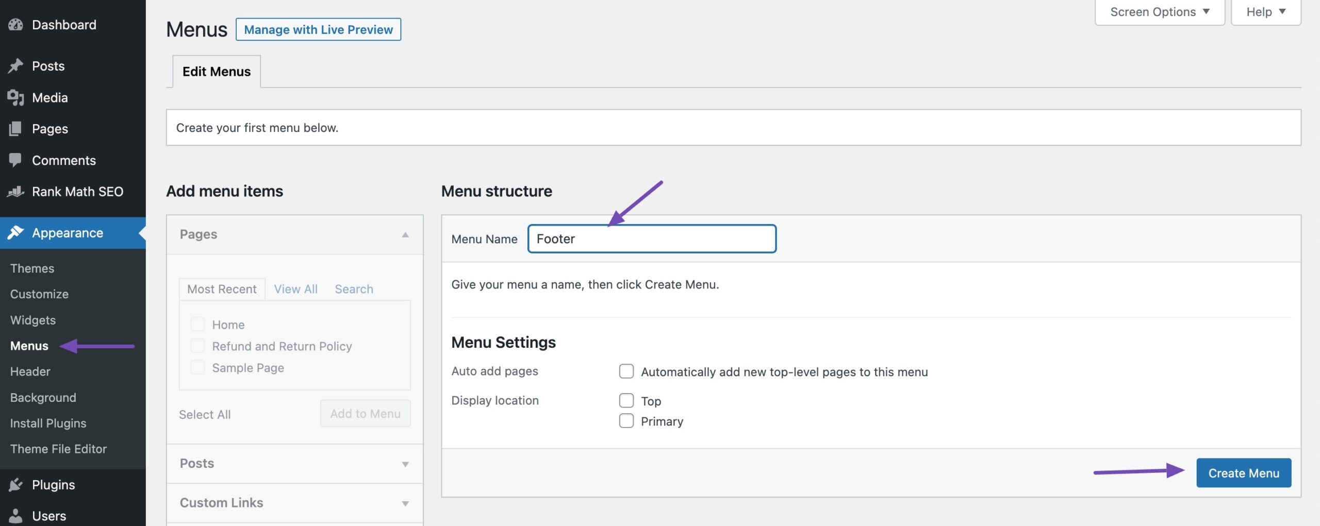
Task: Expand the Posts accordion section
Action: (294, 464)
